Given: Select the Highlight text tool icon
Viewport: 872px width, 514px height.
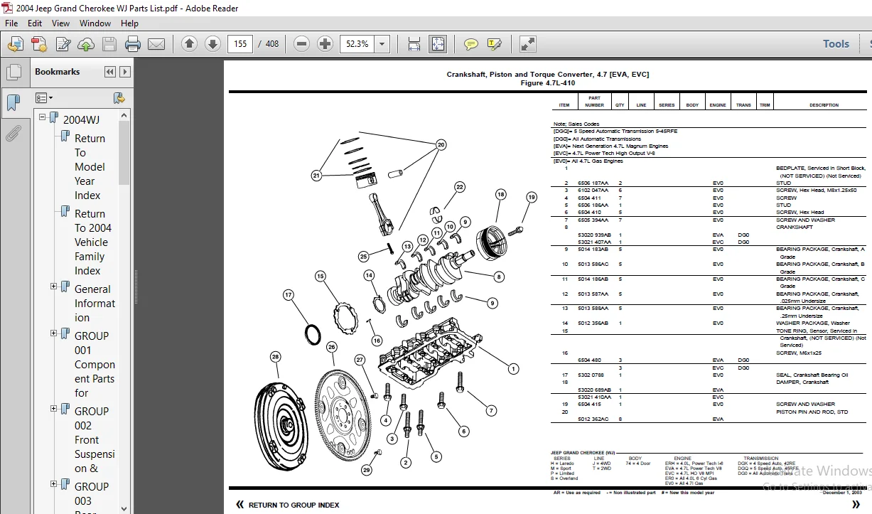Looking at the screenshot, I should tap(495, 44).
